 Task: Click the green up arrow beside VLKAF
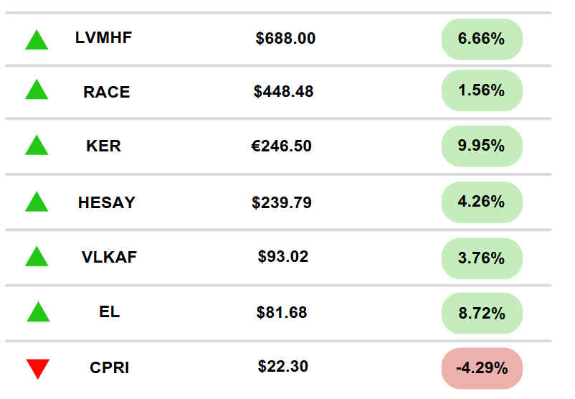[37, 256]
